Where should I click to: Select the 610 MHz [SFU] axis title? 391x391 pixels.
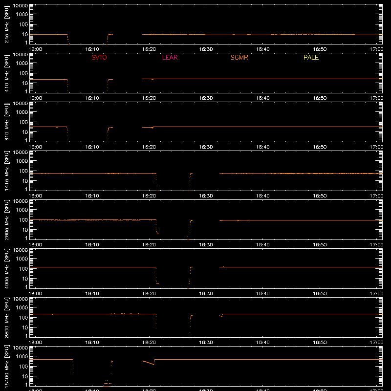(7, 122)
